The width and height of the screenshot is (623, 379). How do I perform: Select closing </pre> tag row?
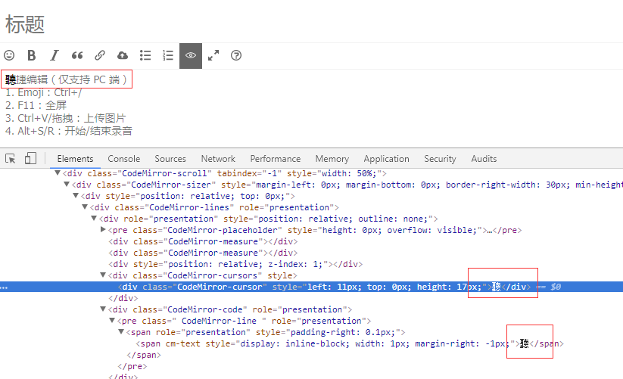(132, 366)
